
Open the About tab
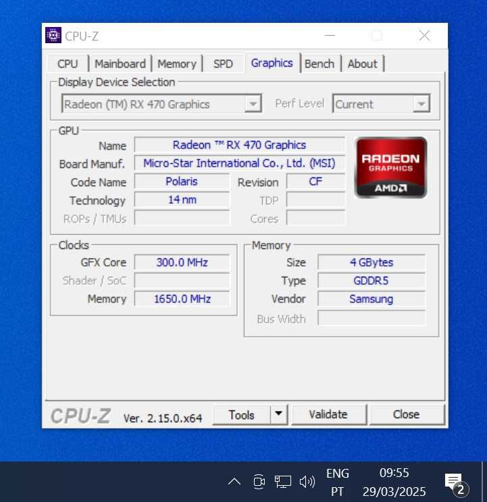tap(362, 63)
